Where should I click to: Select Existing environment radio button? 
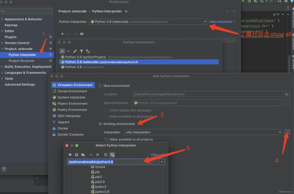(x=100, y=124)
